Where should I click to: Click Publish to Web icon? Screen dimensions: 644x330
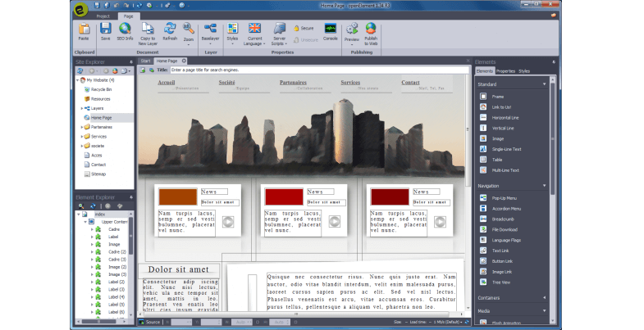tap(371, 29)
